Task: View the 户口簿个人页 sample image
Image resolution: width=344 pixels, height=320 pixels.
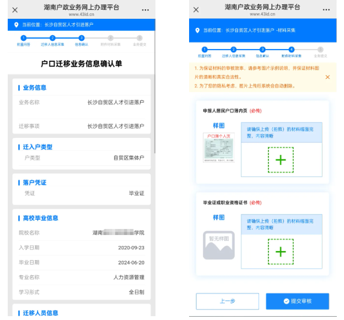Action: click(219, 147)
